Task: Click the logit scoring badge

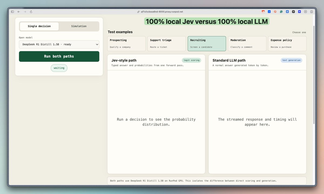Action: [x=191, y=60]
